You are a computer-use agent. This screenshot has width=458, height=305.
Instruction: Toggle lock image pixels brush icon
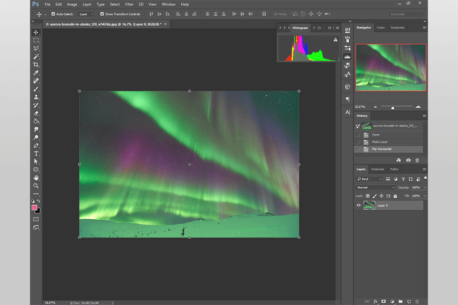pyautogui.click(x=375, y=196)
